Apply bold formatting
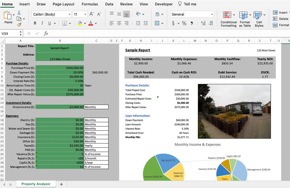The image size is (290, 188). [x=35, y=23]
